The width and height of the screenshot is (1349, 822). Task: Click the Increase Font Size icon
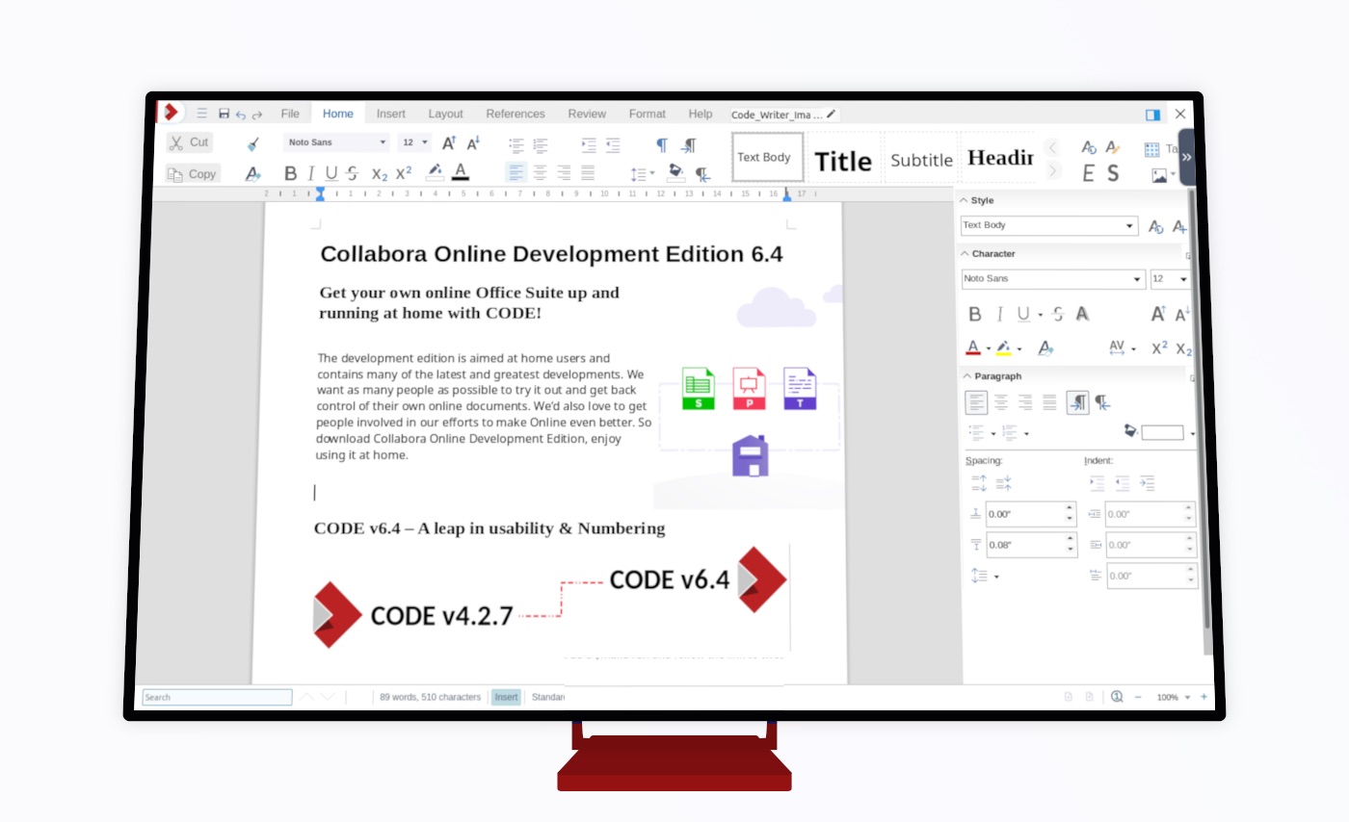[x=449, y=142]
